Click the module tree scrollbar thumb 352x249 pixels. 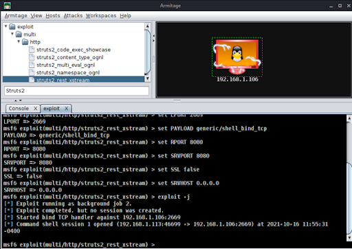coord(147,52)
